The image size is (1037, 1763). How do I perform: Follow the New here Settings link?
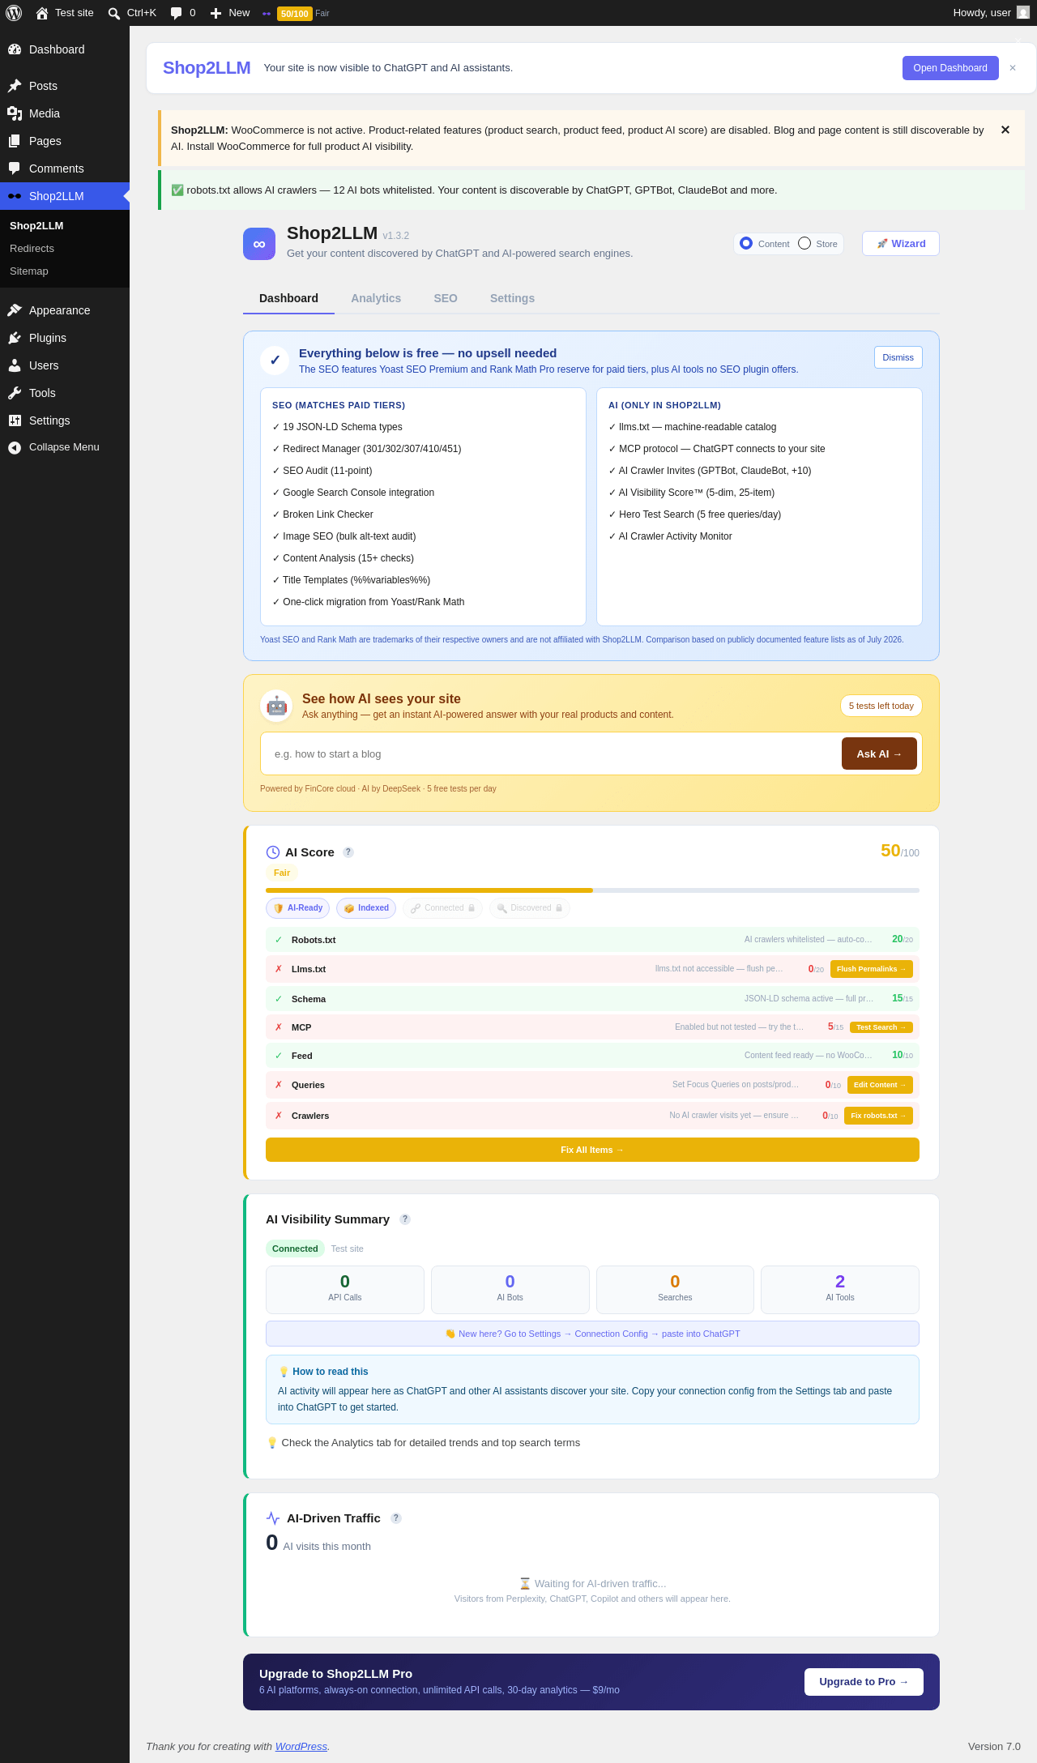(592, 1334)
